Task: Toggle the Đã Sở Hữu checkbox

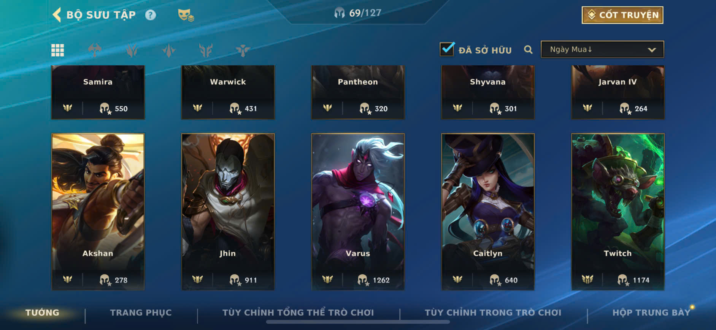Action: click(447, 49)
